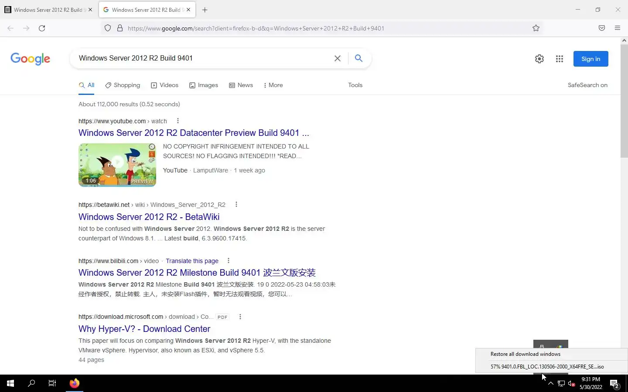Reload the current page
This screenshot has height=392, width=628.
pos(42,28)
